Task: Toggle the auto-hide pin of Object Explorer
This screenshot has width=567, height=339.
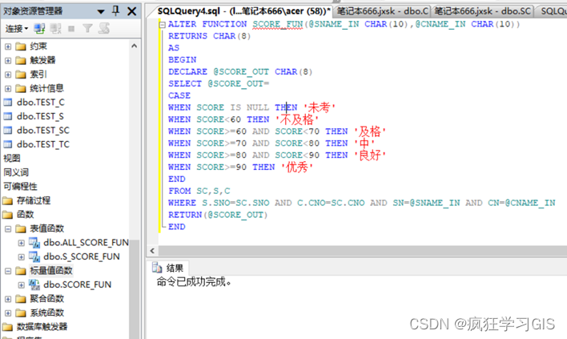Action: (115, 11)
